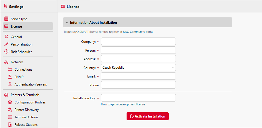The height and width of the screenshot is (128, 262).
Task: Open How to get a development license
Action: pyautogui.click(x=123, y=104)
